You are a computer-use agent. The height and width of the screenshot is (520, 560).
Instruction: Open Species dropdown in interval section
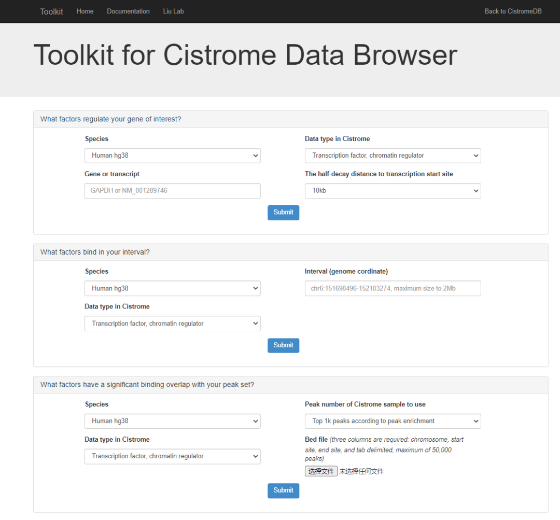coord(173,288)
